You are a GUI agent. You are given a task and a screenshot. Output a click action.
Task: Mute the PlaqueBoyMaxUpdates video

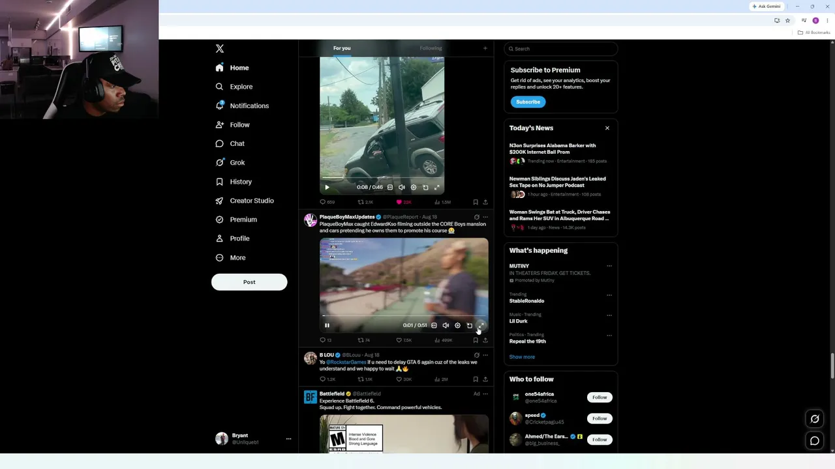point(446,326)
